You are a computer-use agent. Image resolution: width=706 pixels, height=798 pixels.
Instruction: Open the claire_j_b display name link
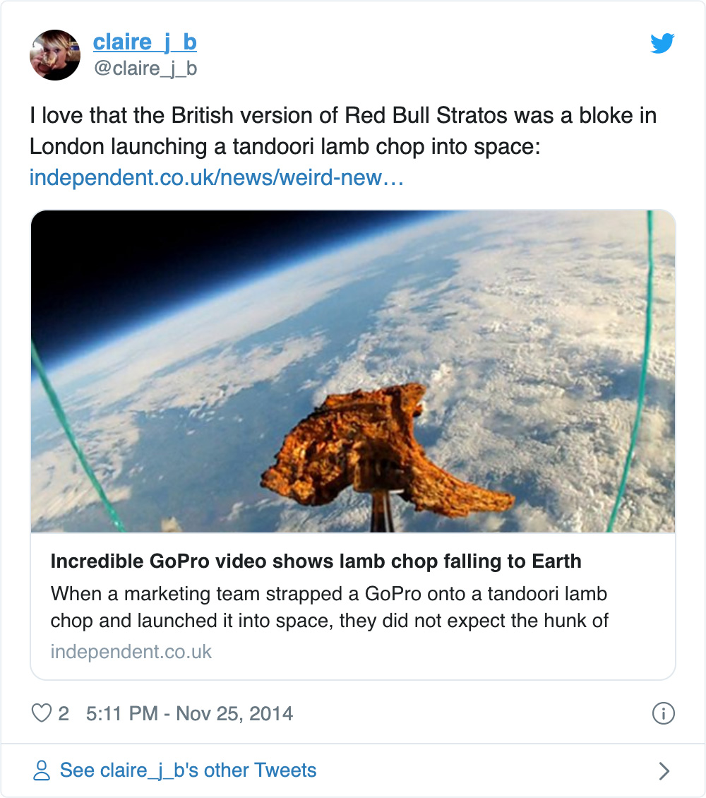[x=145, y=42]
